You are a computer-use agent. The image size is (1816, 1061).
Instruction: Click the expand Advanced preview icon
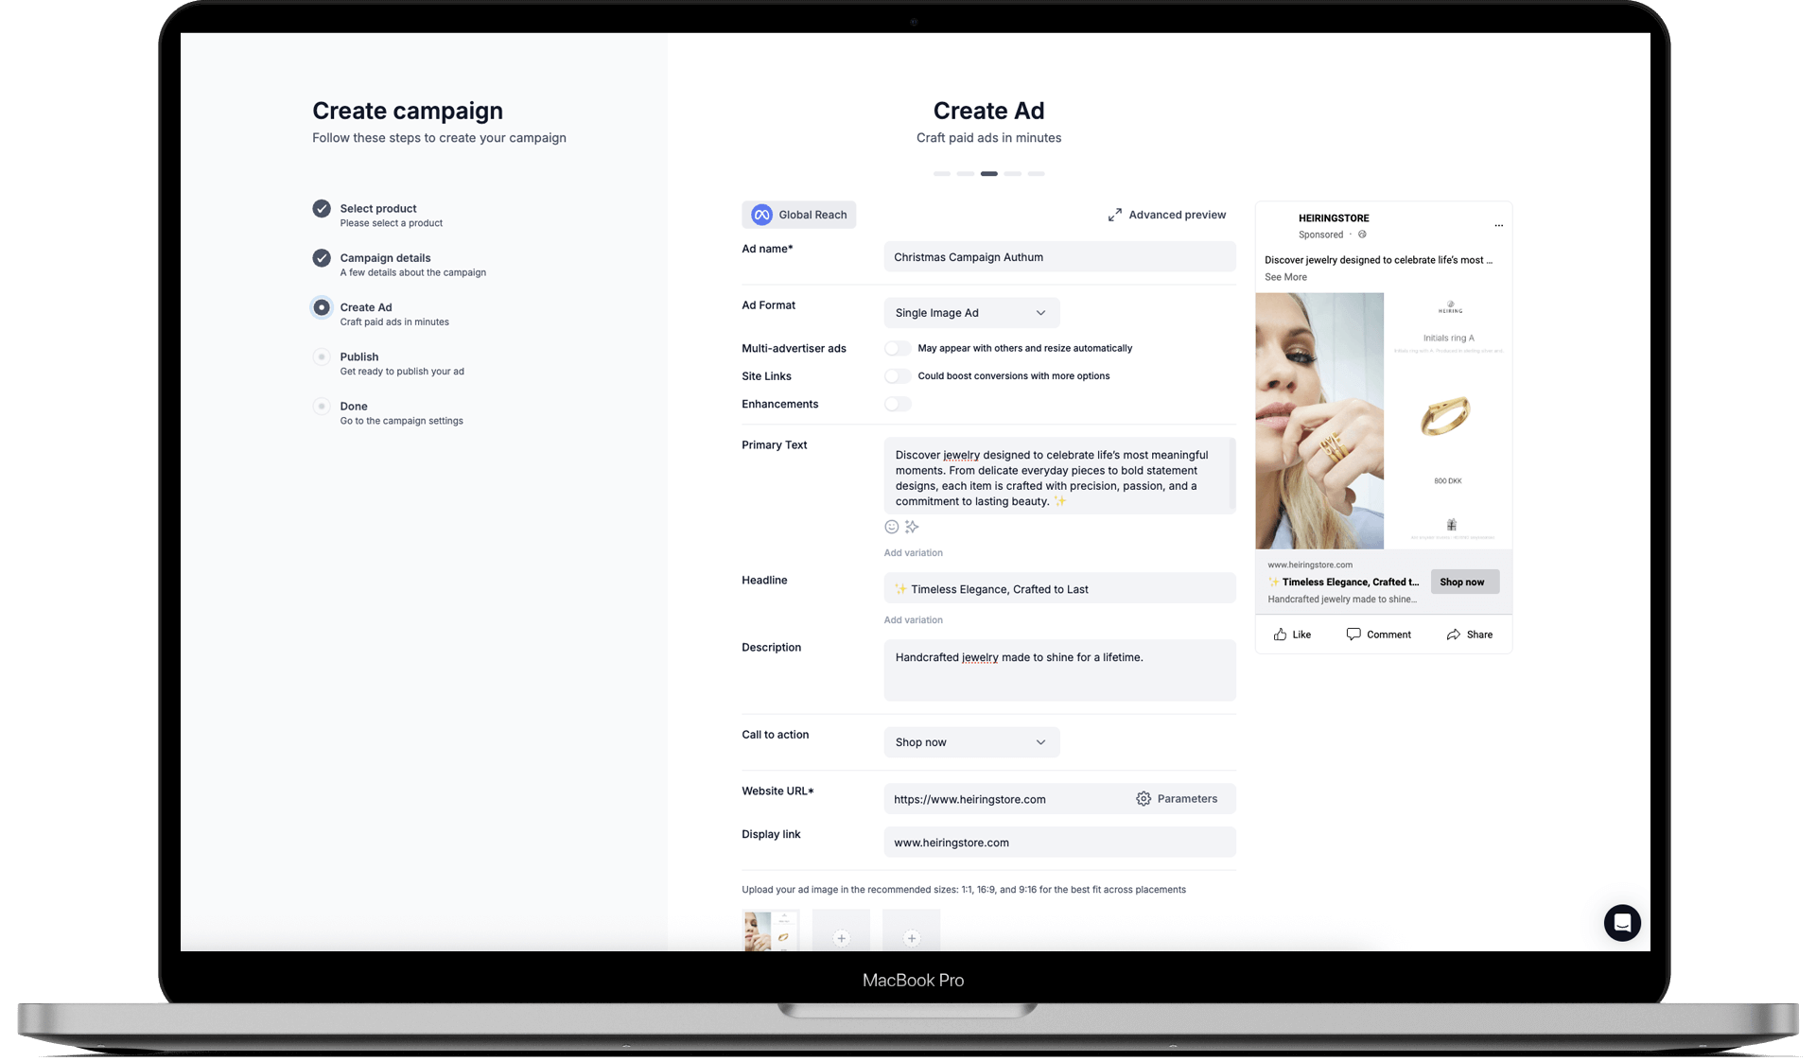coord(1115,215)
